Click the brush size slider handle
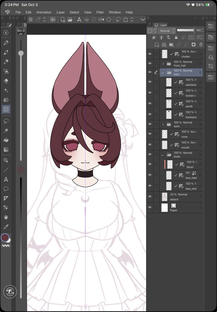The height and width of the screenshot is (312, 217). click(x=21, y=53)
